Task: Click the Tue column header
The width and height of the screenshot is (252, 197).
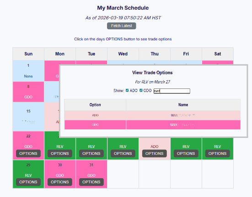Action: 91,54
